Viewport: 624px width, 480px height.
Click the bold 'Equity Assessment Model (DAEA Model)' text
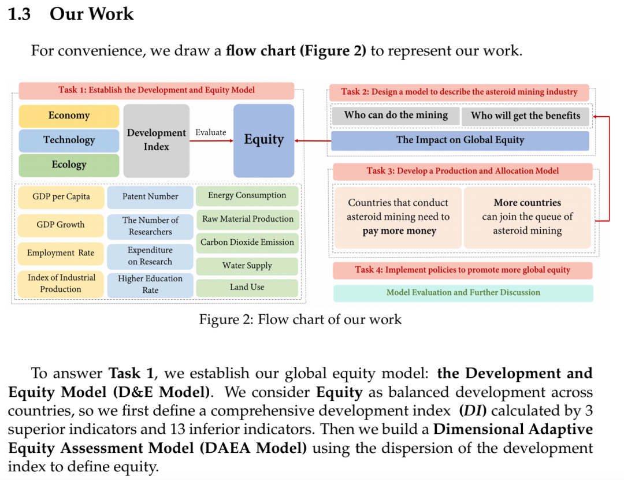[158, 448]
